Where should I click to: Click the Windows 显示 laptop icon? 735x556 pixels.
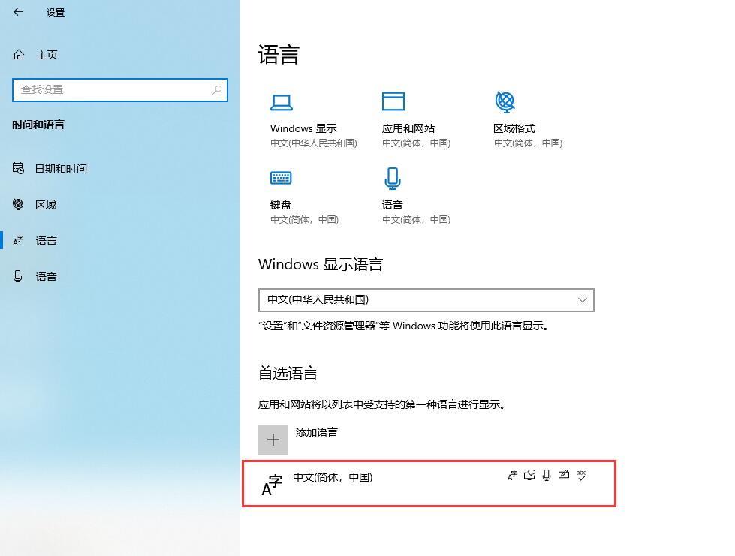pyautogui.click(x=282, y=103)
